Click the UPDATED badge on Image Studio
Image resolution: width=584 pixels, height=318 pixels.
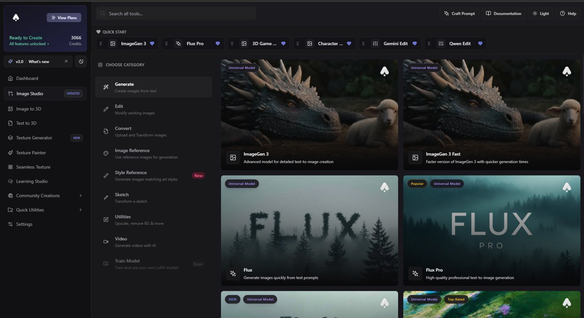coord(73,93)
